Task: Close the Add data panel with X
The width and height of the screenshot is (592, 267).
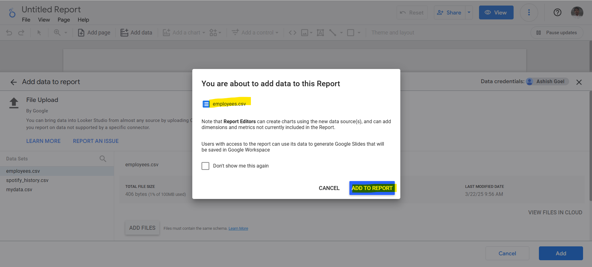Action: coord(579,82)
